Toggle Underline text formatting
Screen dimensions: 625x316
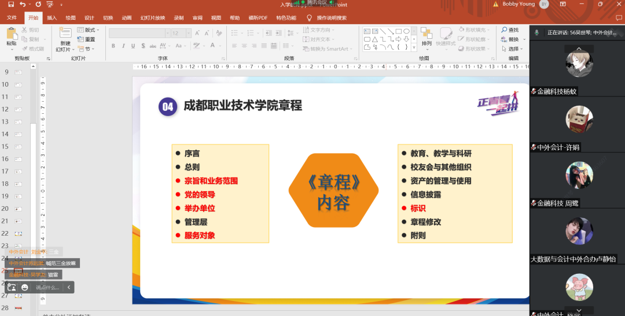133,46
